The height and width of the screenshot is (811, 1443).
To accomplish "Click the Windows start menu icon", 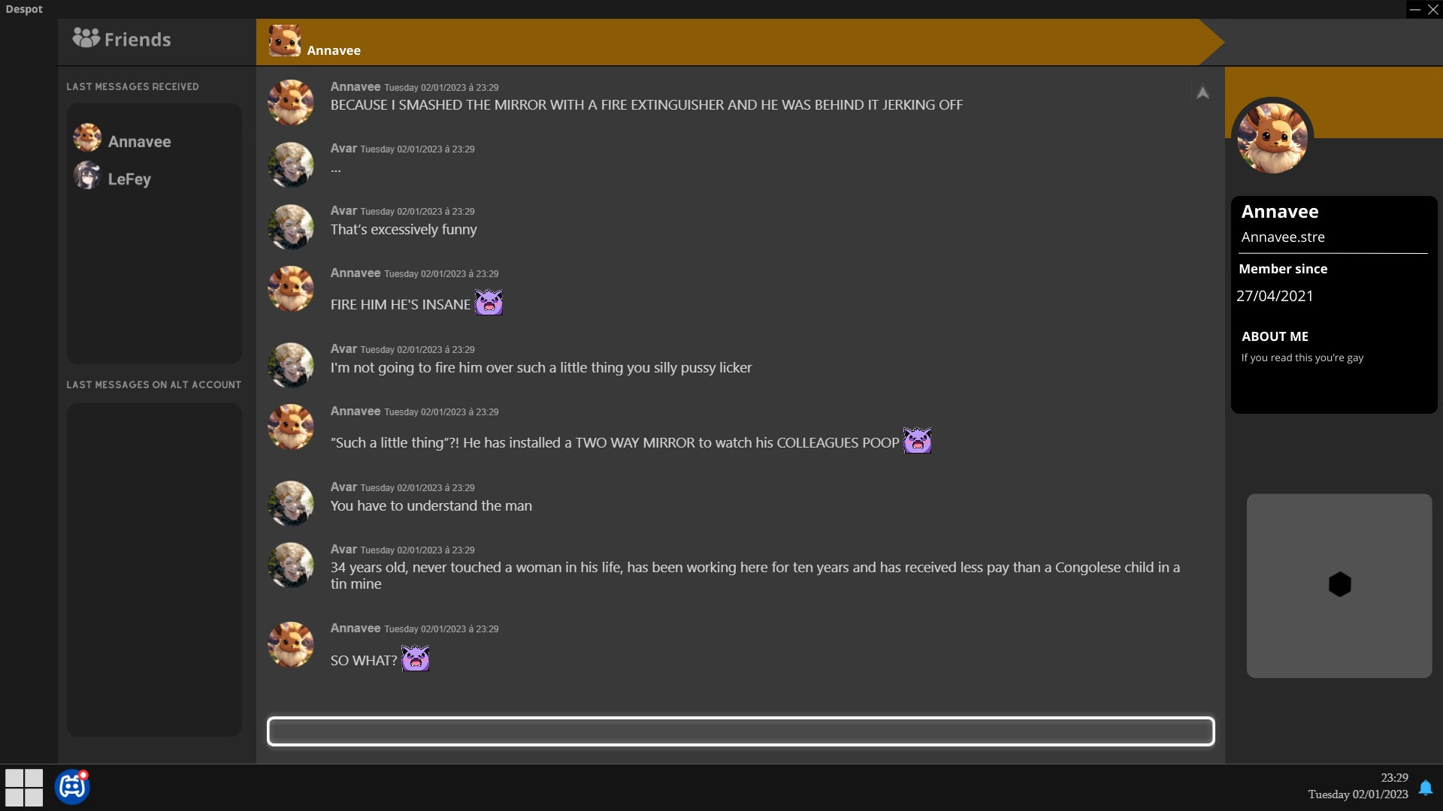I will [x=24, y=787].
